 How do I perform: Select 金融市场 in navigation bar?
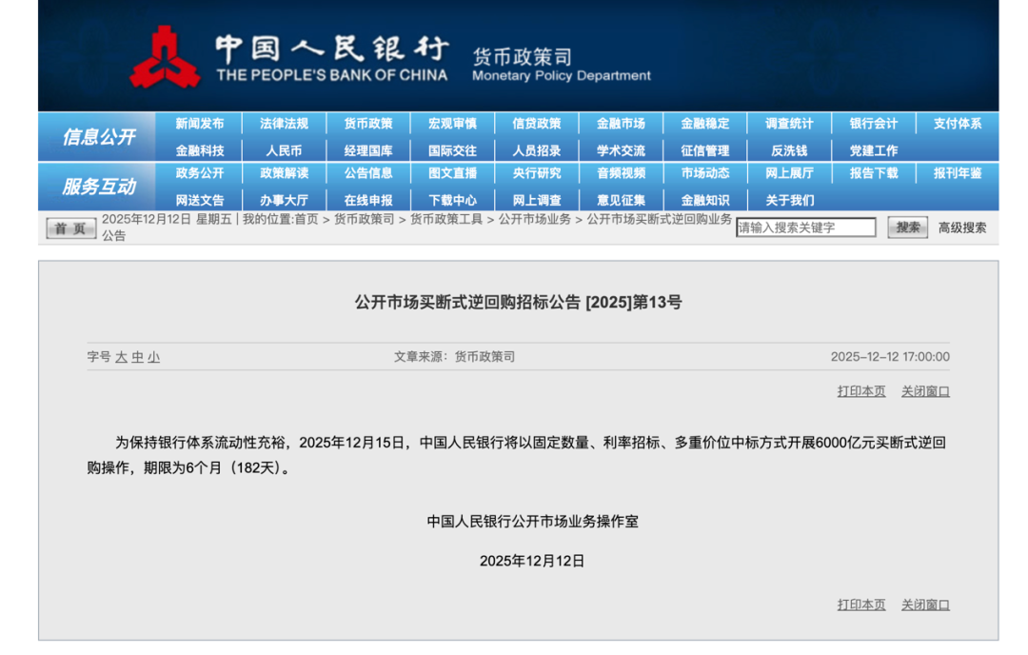[621, 124]
